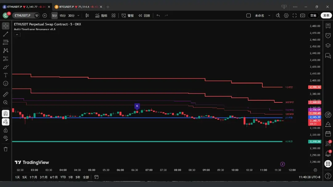Select the trend line drawing tool
This screenshot has height=187, width=333.
tap(6, 34)
